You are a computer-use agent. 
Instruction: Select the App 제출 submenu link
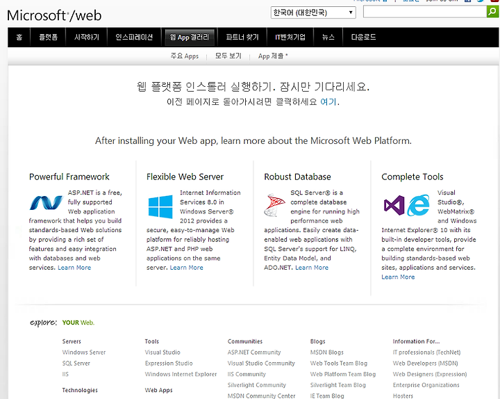coord(273,56)
